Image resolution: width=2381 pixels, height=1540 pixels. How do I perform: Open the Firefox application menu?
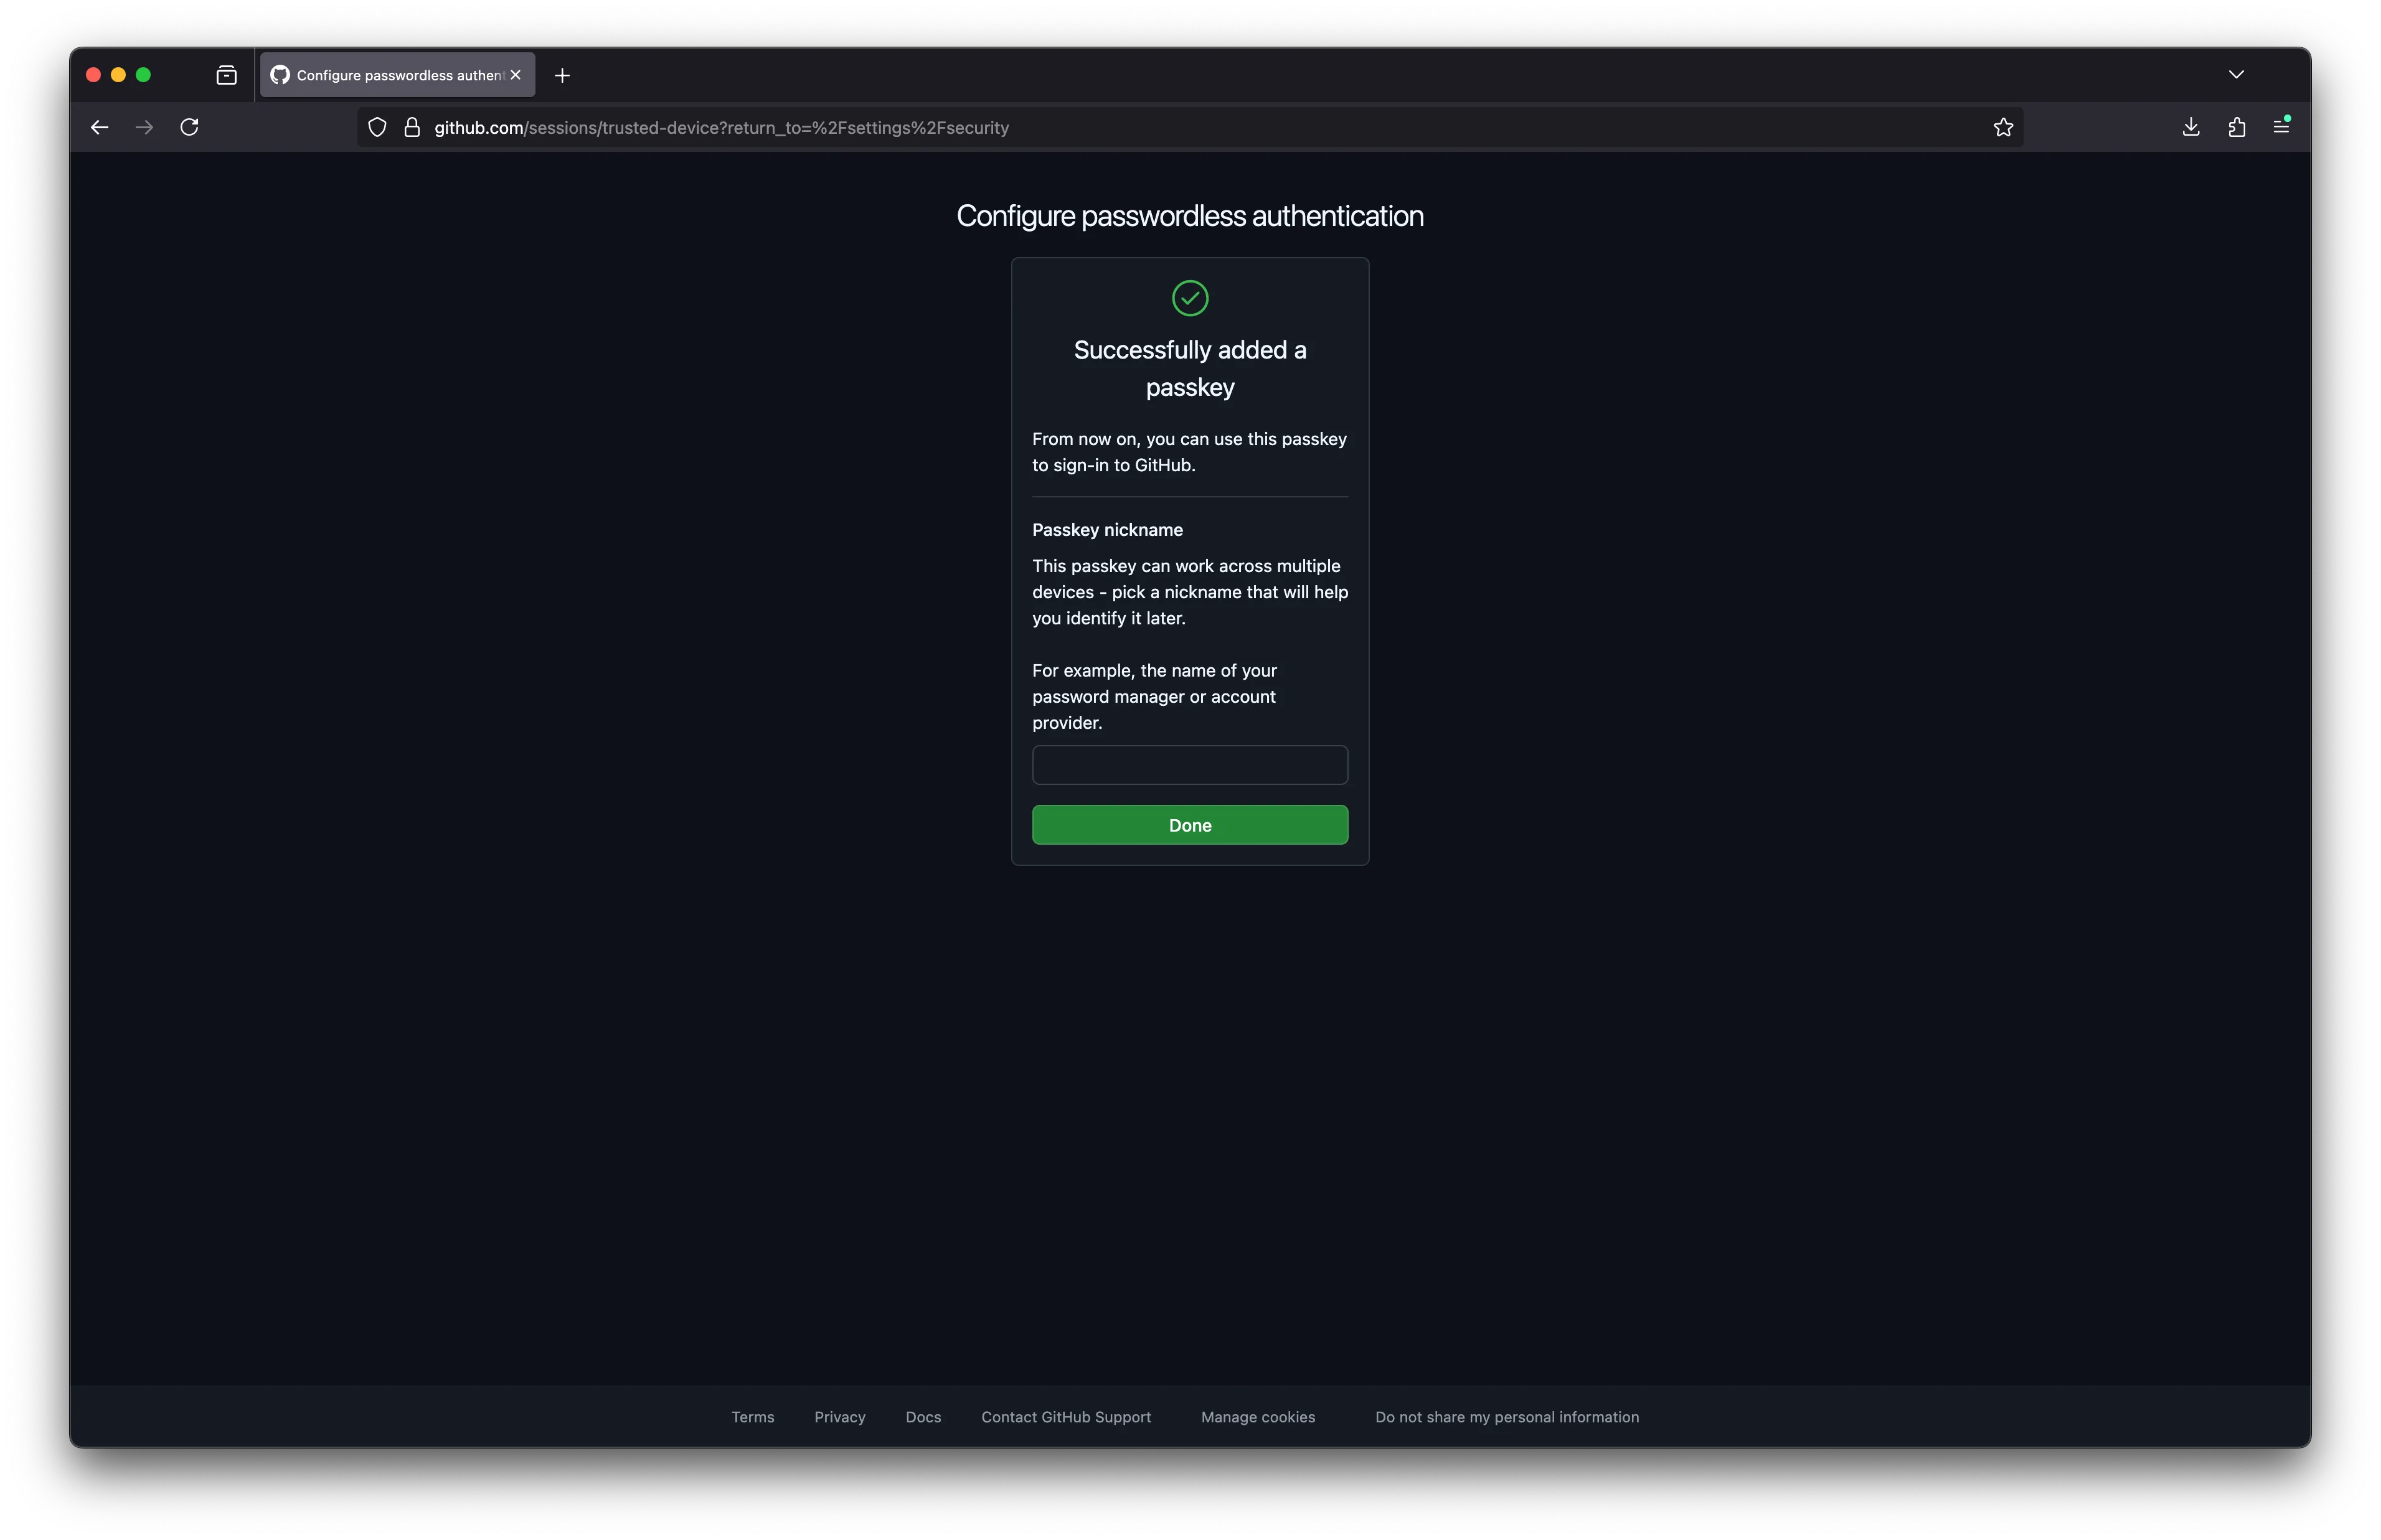coord(2281,126)
